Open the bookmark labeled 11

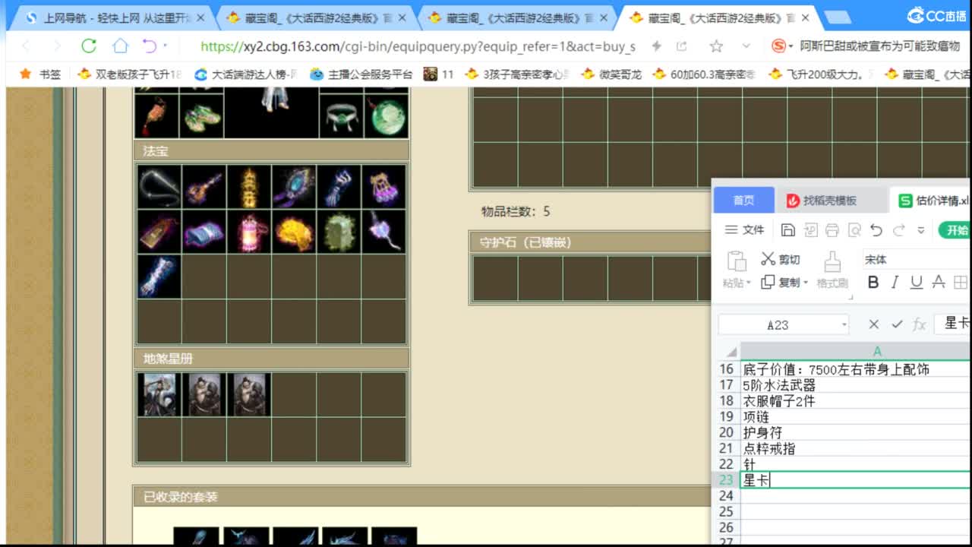(x=439, y=74)
